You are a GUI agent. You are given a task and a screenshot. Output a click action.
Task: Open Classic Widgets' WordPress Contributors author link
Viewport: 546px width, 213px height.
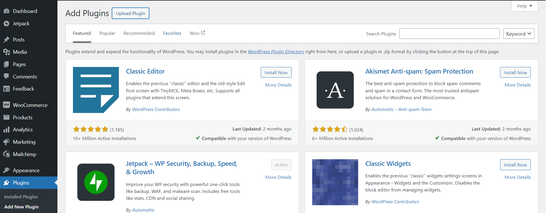coord(395,202)
